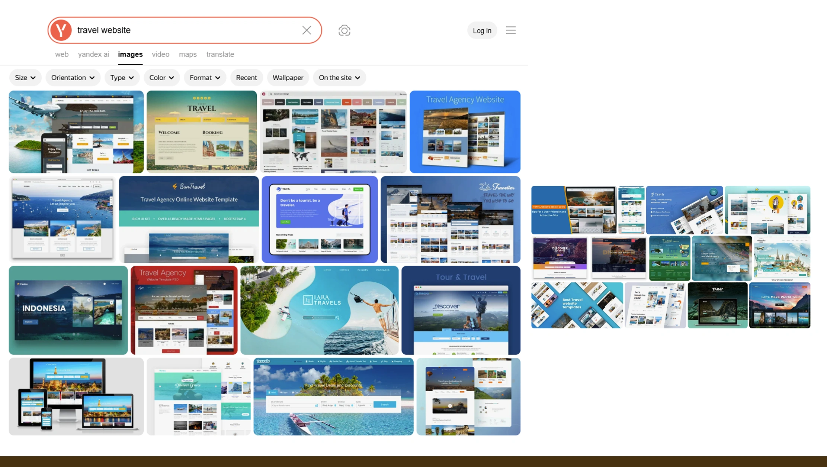Open the Indonesia website thumbnail

[68, 310]
